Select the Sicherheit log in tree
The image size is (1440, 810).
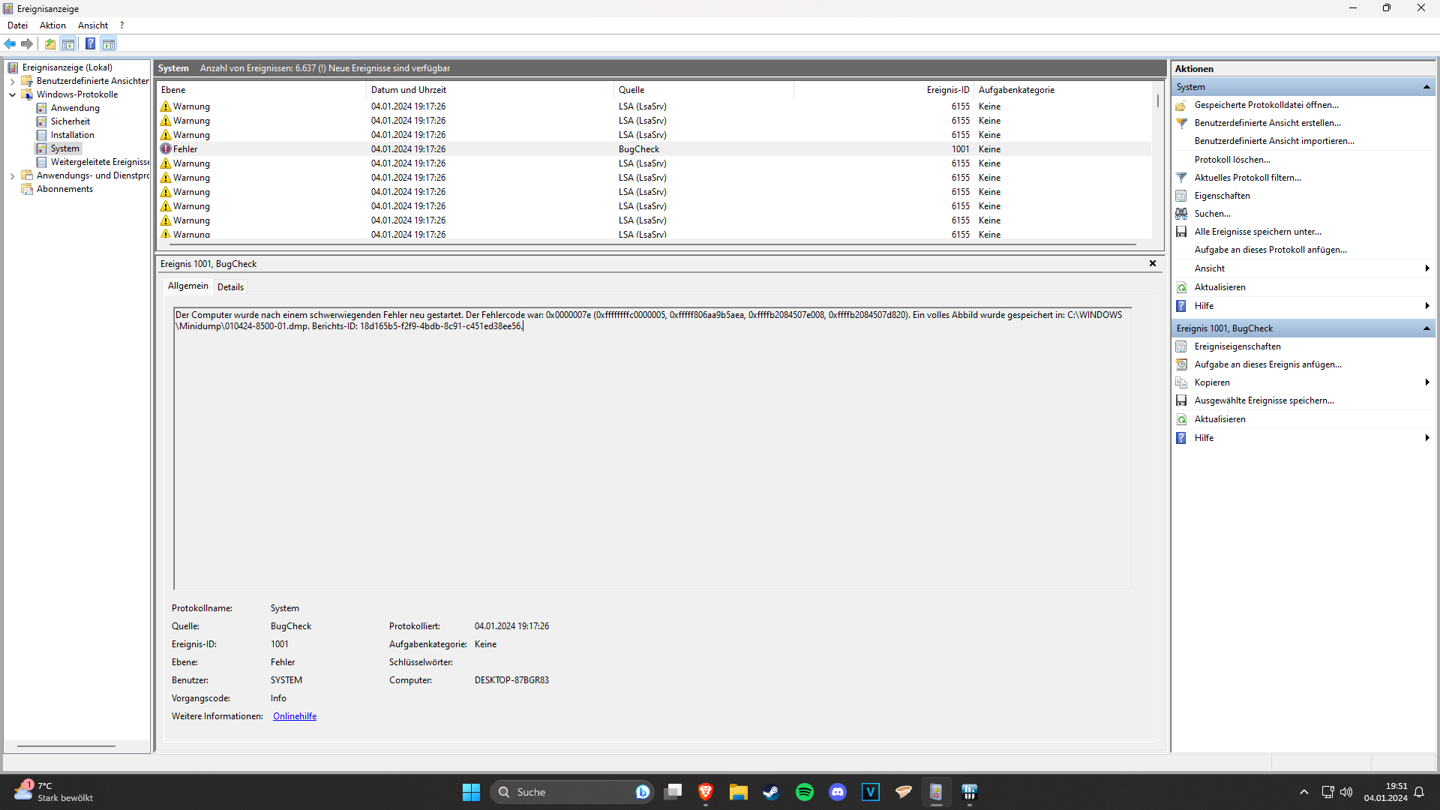coord(70,121)
